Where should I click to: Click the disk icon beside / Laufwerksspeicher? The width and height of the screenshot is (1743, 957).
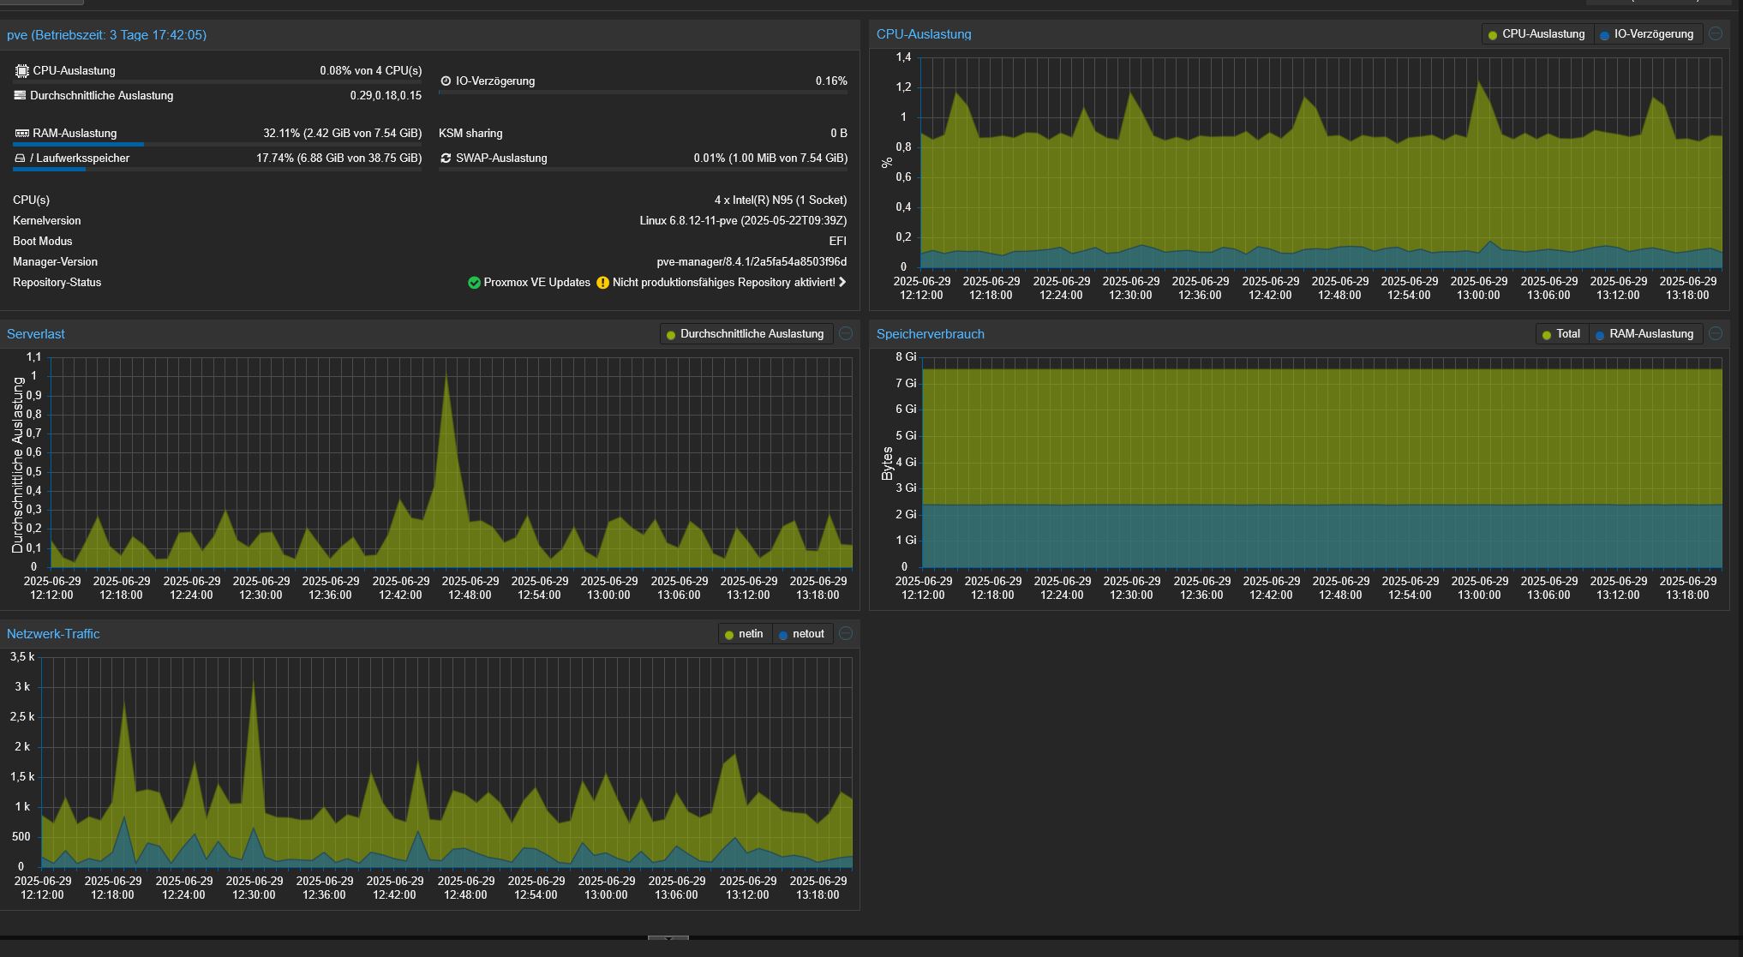pyautogui.click(x=20, y=158)
